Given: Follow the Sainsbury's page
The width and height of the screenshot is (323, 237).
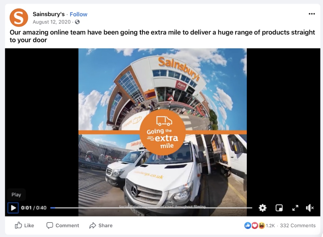Looking at the screenshot, I should click(x=78, y=14).
